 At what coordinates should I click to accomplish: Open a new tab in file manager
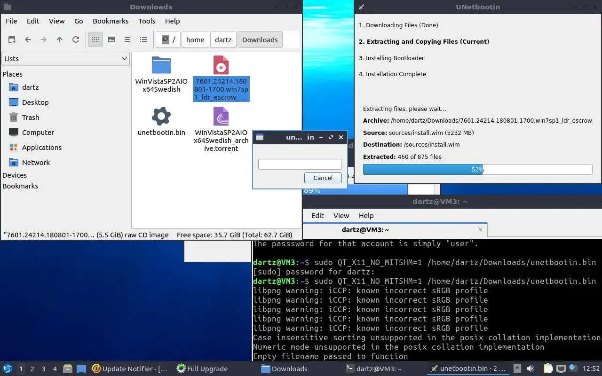click(12, 40)
